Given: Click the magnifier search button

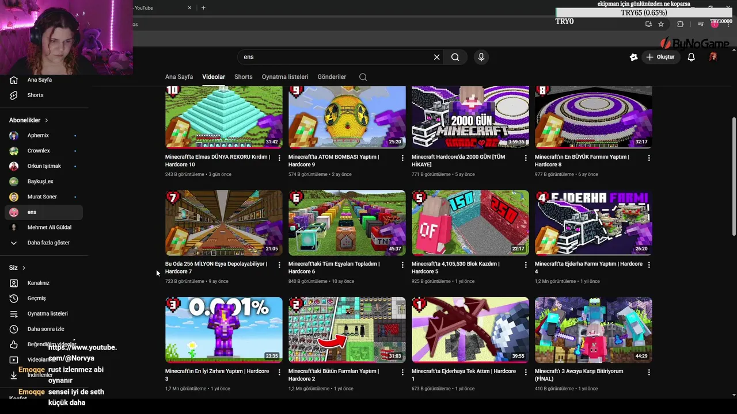Looking at the screenshot, I should click(x=455, y=57).
